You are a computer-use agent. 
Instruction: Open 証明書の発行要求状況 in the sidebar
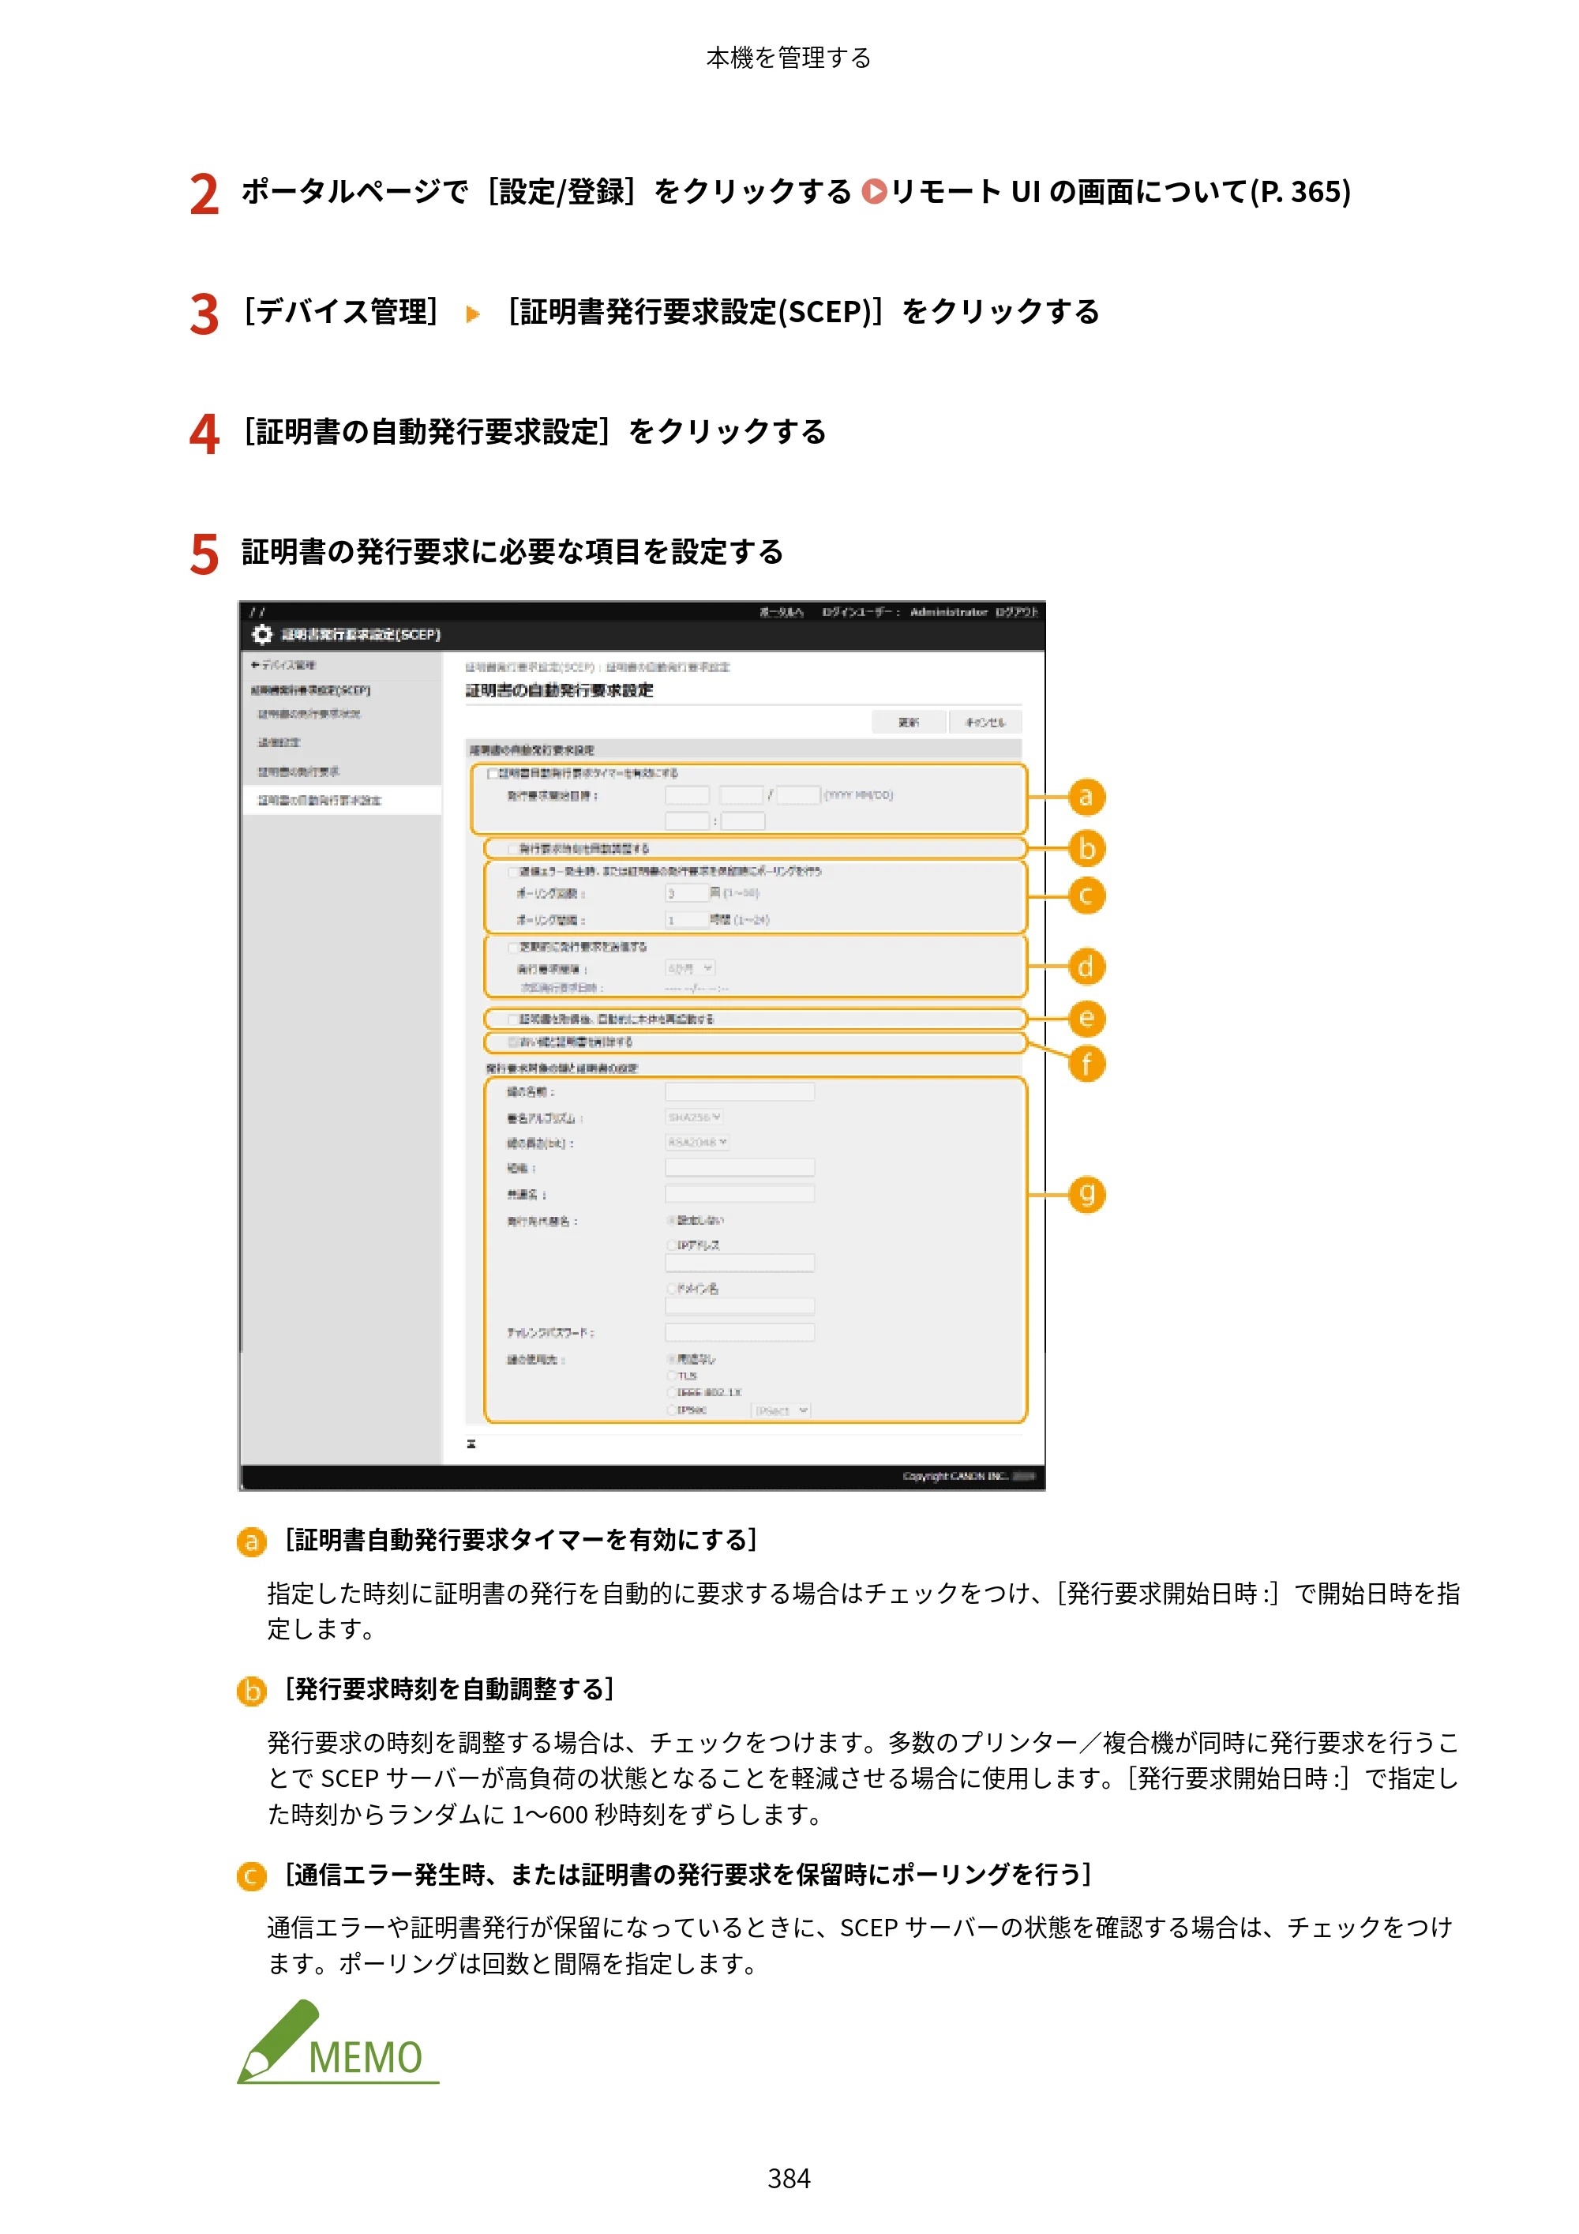coord(309,714)
